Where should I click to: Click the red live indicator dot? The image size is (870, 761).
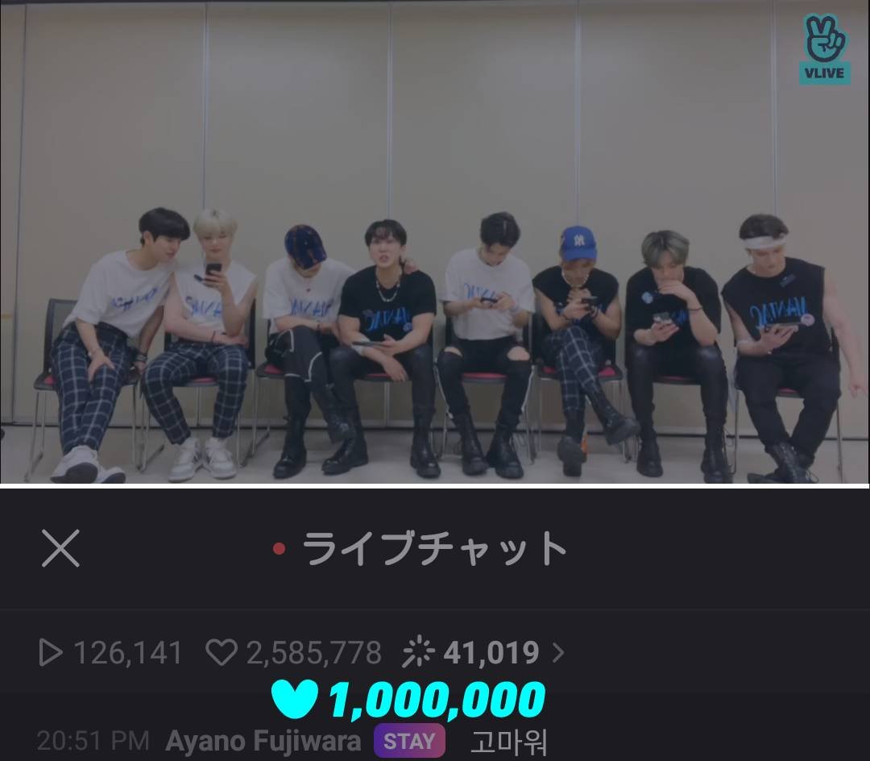(x=279, y=549)
